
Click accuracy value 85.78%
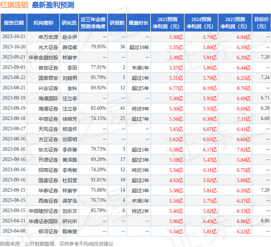[x=98, y=210]
